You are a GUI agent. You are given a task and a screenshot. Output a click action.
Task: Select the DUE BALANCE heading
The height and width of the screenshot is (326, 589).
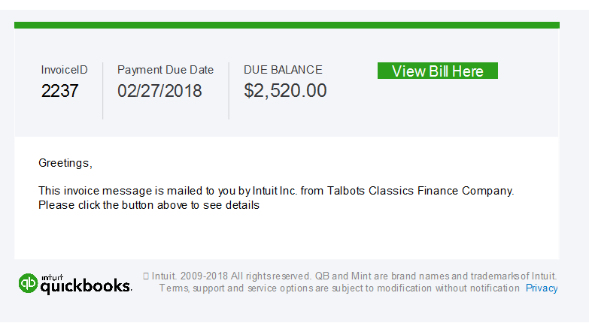click(x=283, y=70)
